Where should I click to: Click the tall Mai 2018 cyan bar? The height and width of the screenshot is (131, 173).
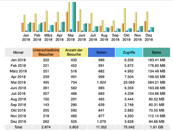coord(73,17)
